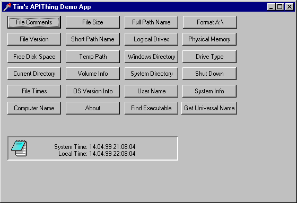Select the Shut Down button
Screen dimensions: 297x203
coord(209,74)
